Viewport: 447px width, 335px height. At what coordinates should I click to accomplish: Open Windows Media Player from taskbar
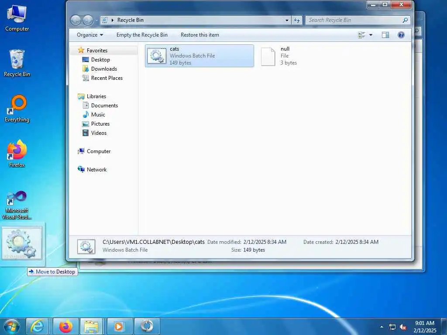coord(119,326)
